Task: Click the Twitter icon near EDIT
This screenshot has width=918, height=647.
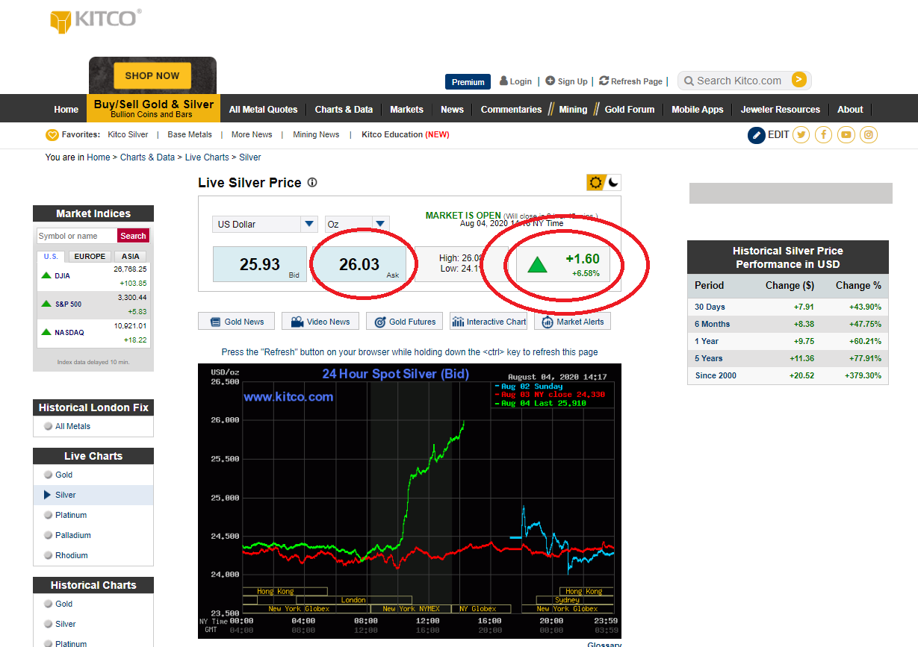Action: (x=801, y=135)
